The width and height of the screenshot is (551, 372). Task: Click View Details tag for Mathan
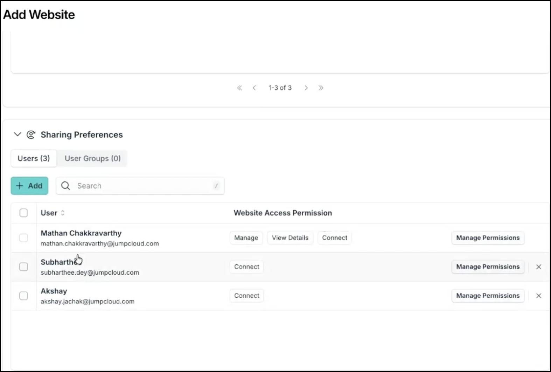(x=290, y=238)
